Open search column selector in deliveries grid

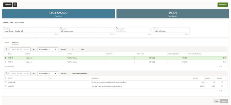[7, 49]
